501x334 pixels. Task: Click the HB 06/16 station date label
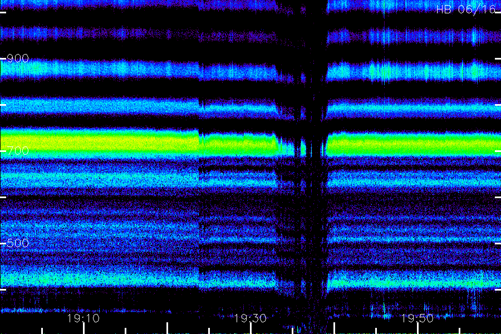pos(466,9)
